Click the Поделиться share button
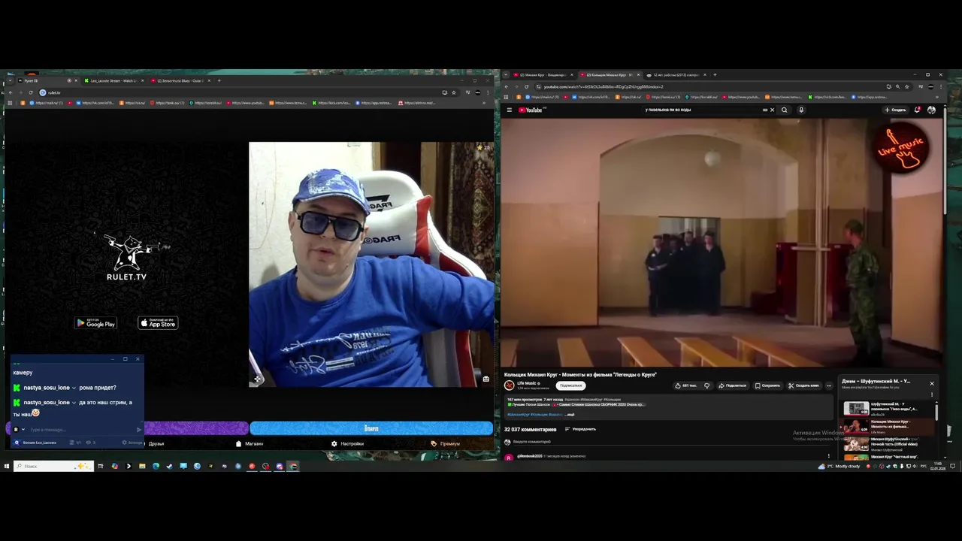The width and height of the screenshot is (962, 541). pos(733,385)
